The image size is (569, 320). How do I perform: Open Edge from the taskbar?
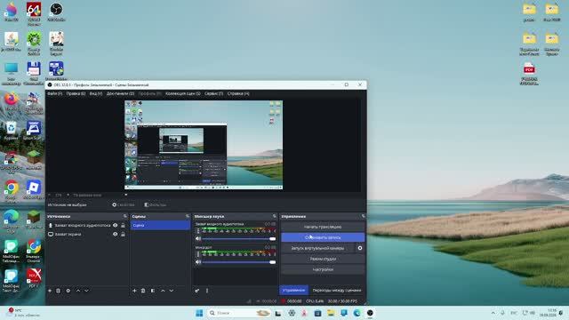tap(357, 313)
